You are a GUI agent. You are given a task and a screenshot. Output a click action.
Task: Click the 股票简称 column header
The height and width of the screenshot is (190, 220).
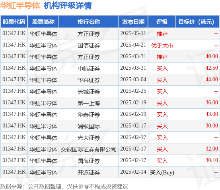(x=43, y=22)
